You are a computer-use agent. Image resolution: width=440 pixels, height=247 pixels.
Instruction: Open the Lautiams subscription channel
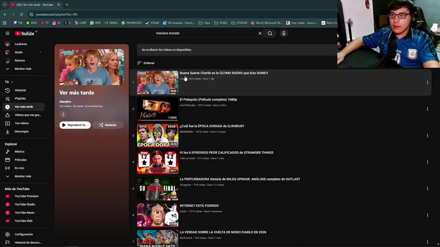coord(21,44)
